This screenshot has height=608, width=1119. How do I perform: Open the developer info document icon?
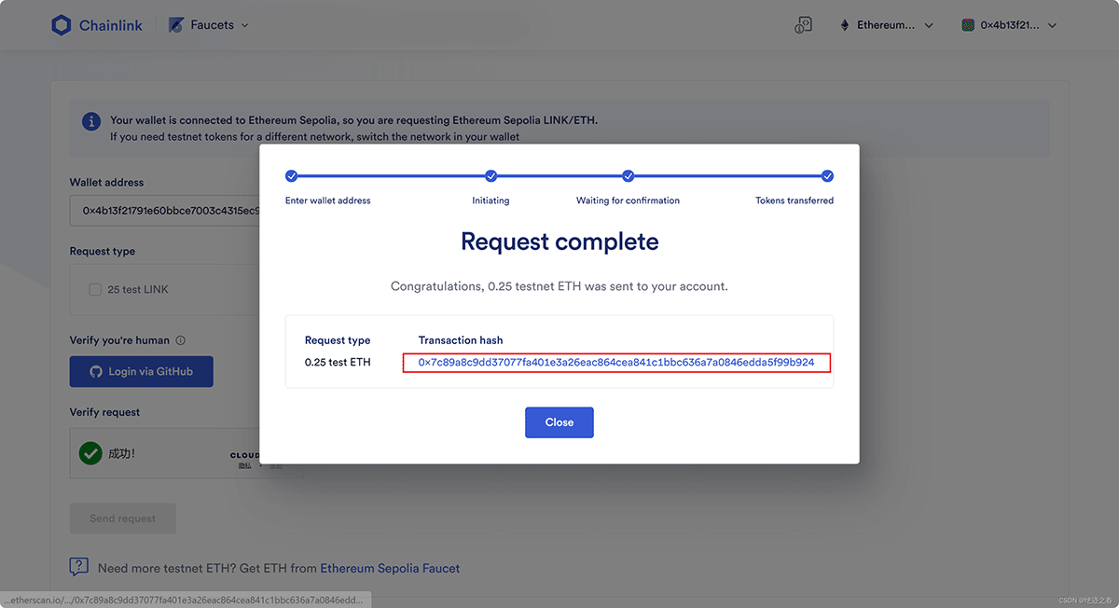pyautogui.click(x=803, y=25)
